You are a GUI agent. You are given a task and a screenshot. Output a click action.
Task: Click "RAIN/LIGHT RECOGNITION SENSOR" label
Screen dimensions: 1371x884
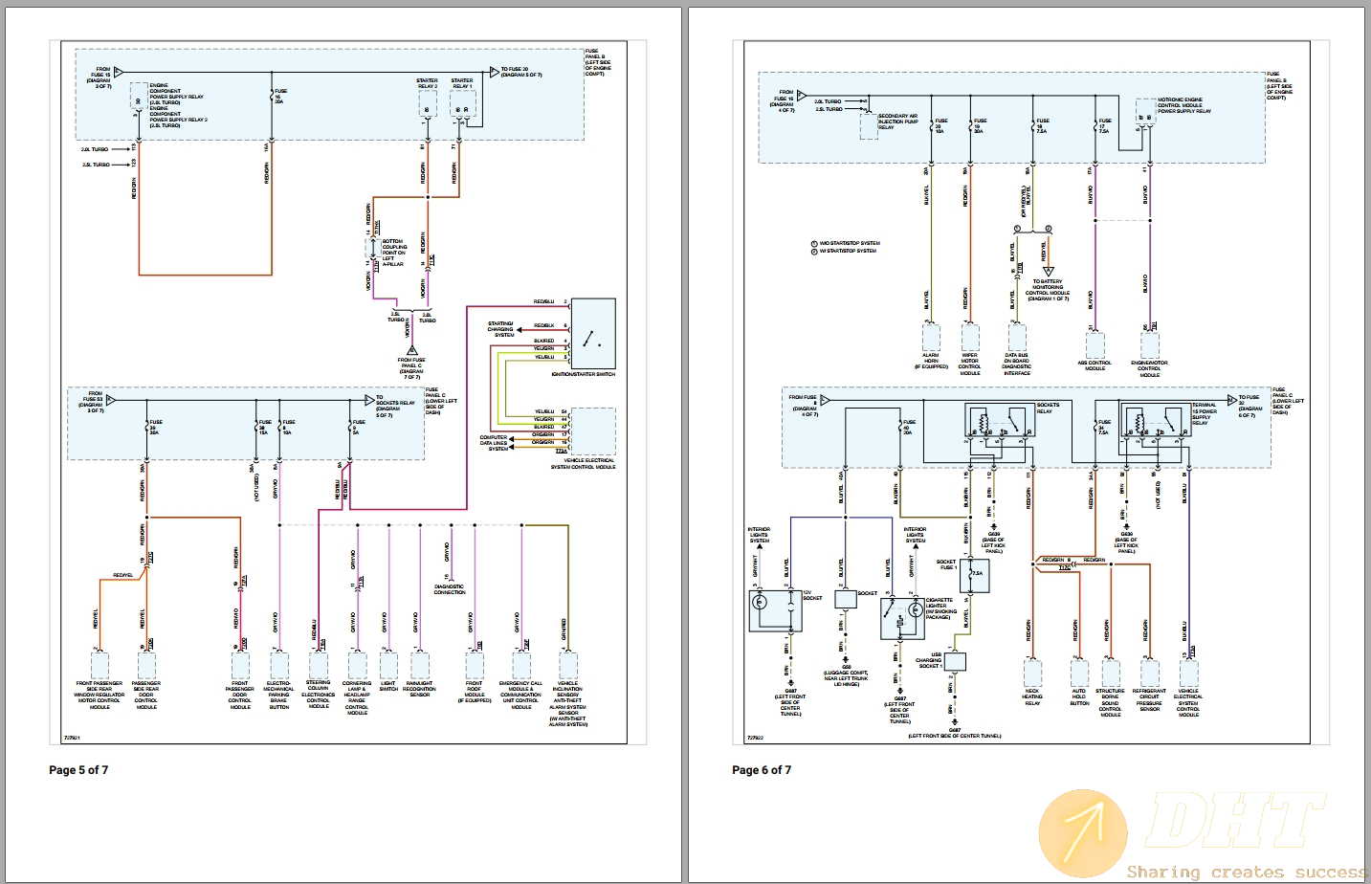419,689
